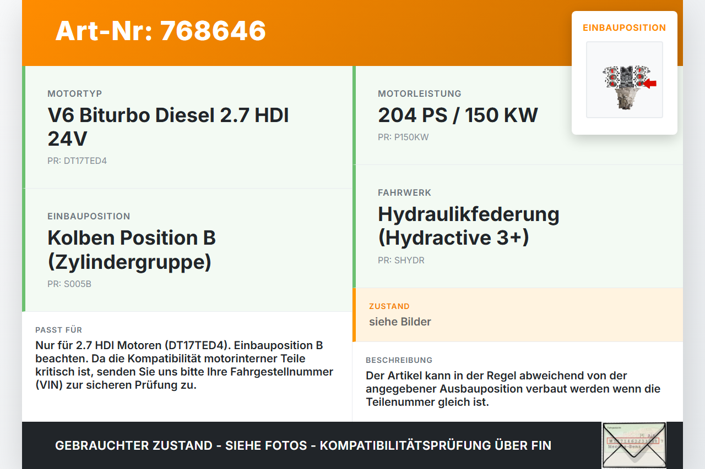Click the MOTORLEISTUNG label
Image resolution: width=705 pixels, height=469 pixels.
(420, 93)
